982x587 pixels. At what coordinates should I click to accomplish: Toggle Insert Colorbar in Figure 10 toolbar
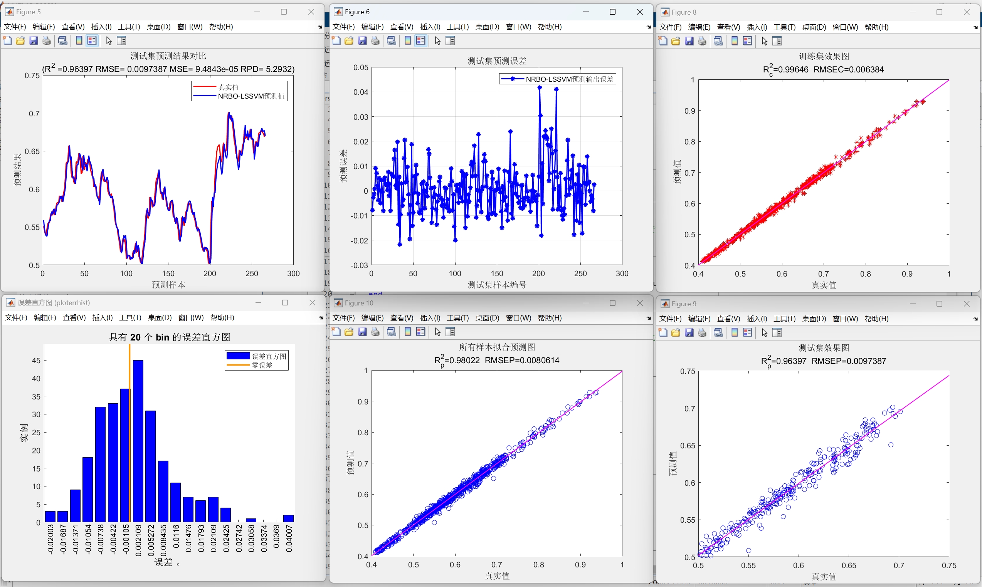pyautogui.click(x=408, y=332)
